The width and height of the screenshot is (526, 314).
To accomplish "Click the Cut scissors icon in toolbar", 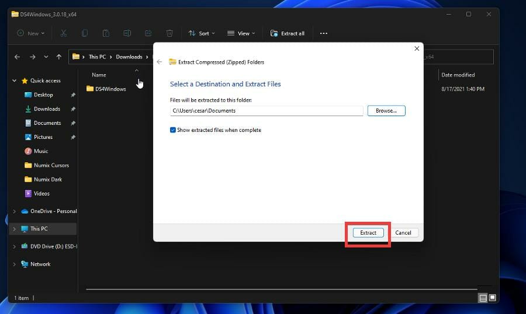I will pos(63,33).
